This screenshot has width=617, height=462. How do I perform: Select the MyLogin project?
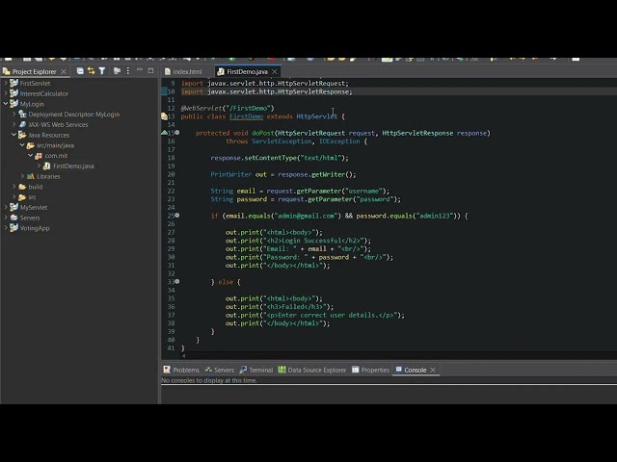pos(32,104)
